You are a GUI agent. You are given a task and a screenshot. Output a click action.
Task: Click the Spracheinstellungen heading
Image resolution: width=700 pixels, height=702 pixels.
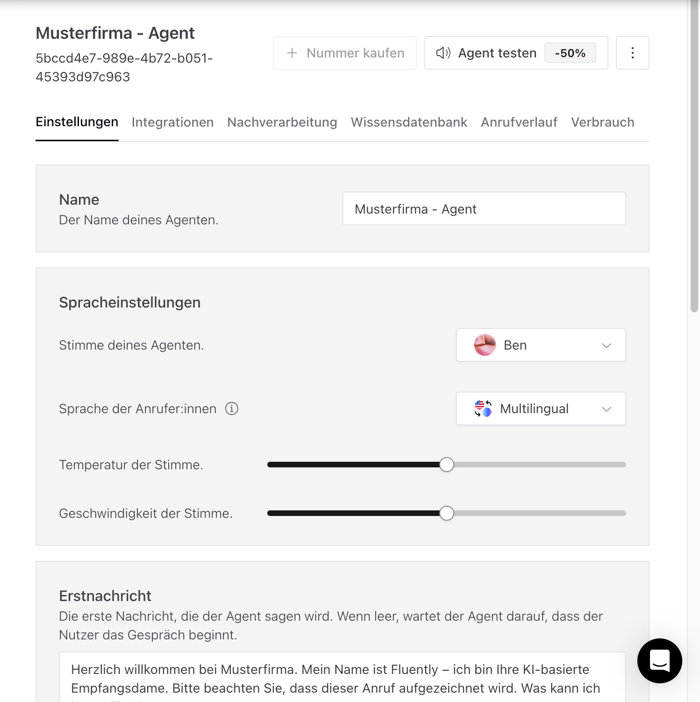130,302
